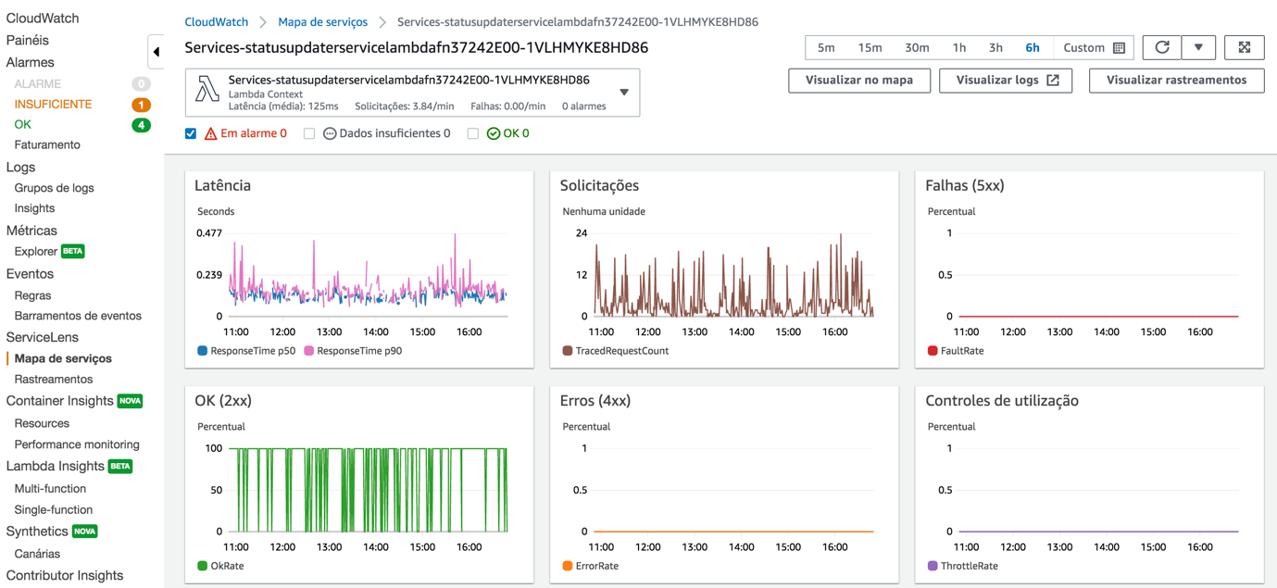Open the refresh interval dropdown arrow
Image resolution: width=1277 pixels, height=588 pixels.
click(x=1198, y=47)
